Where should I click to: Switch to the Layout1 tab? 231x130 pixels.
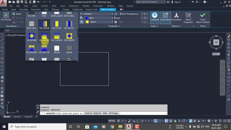pos(17,117)
